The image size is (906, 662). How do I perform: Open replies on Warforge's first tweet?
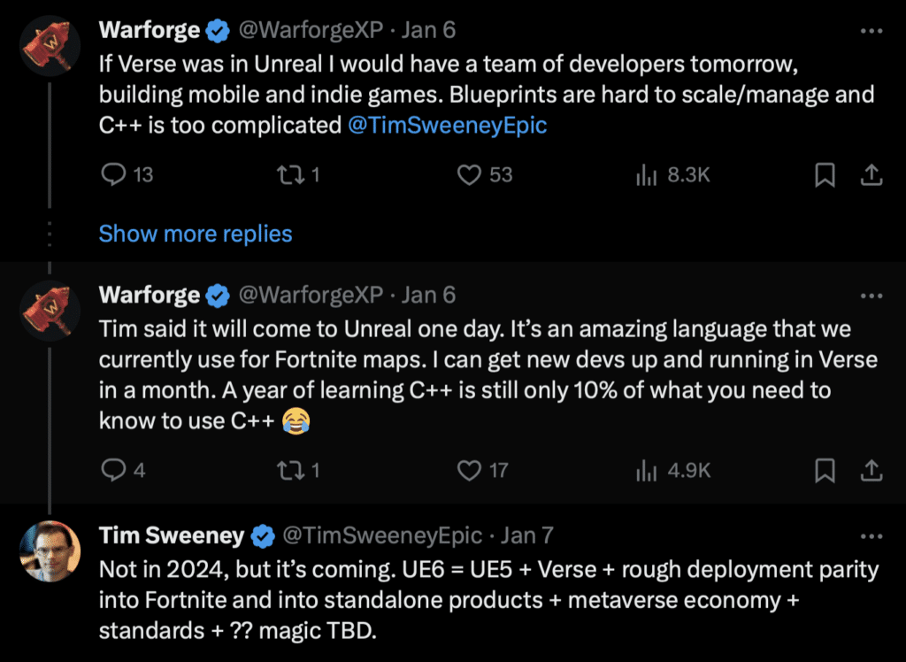[x=114, y=174]
